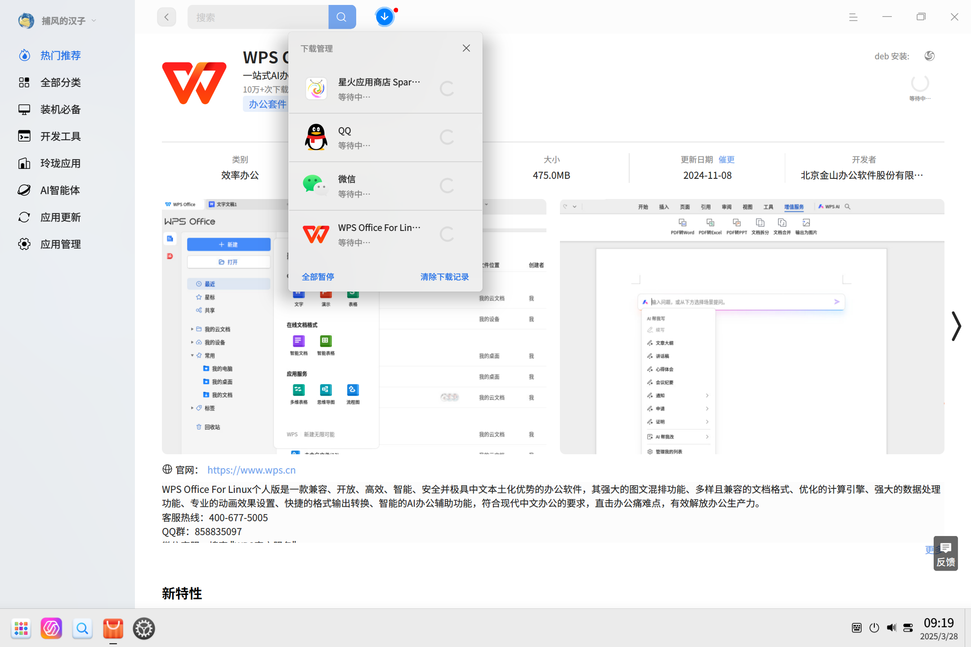This screenshot has height=647, width=971.
Task: Clear history with 清除下载记录
Action: [444, 277]
